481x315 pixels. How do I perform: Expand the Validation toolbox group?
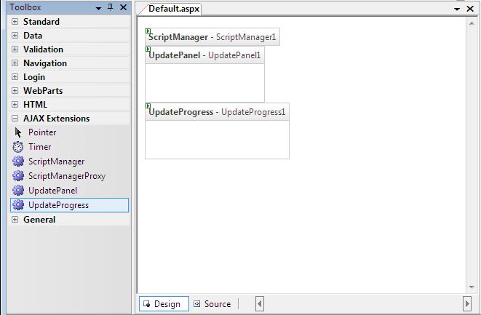click(15, 49)
